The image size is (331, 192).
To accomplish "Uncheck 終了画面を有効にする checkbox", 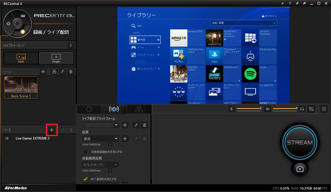I will pos(86,179).
